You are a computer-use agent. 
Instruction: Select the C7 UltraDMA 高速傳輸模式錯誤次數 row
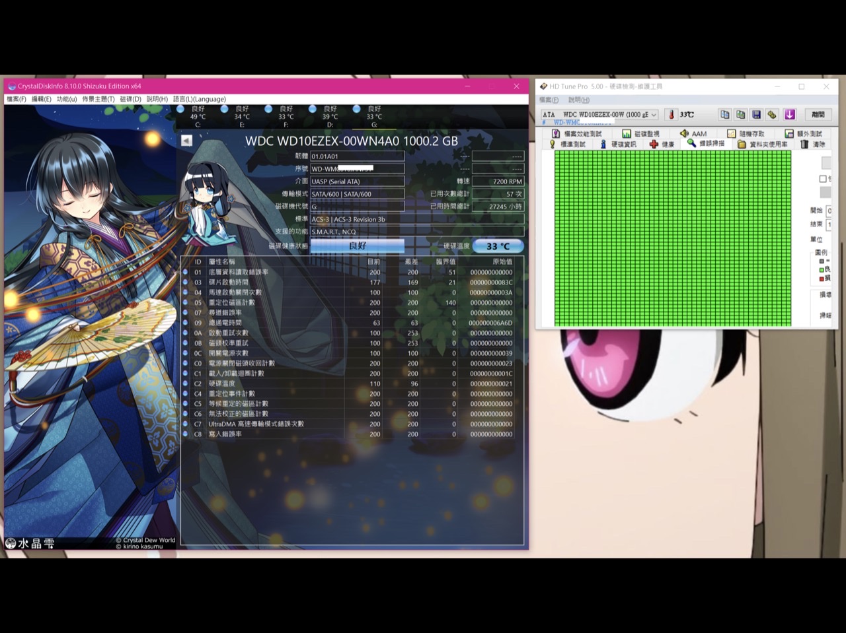coord(352,424)
